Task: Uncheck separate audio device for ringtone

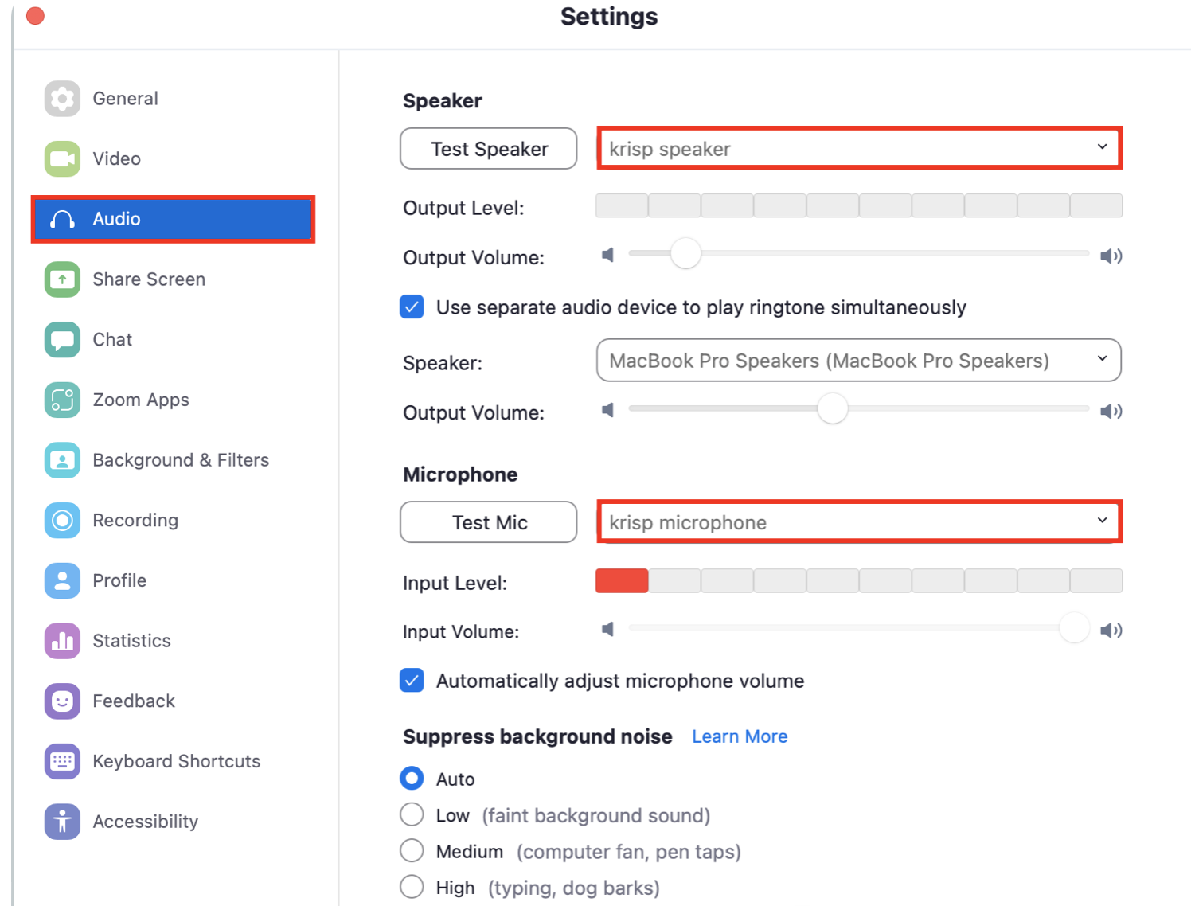Action: pyautogui.click(x=412, y=307)
